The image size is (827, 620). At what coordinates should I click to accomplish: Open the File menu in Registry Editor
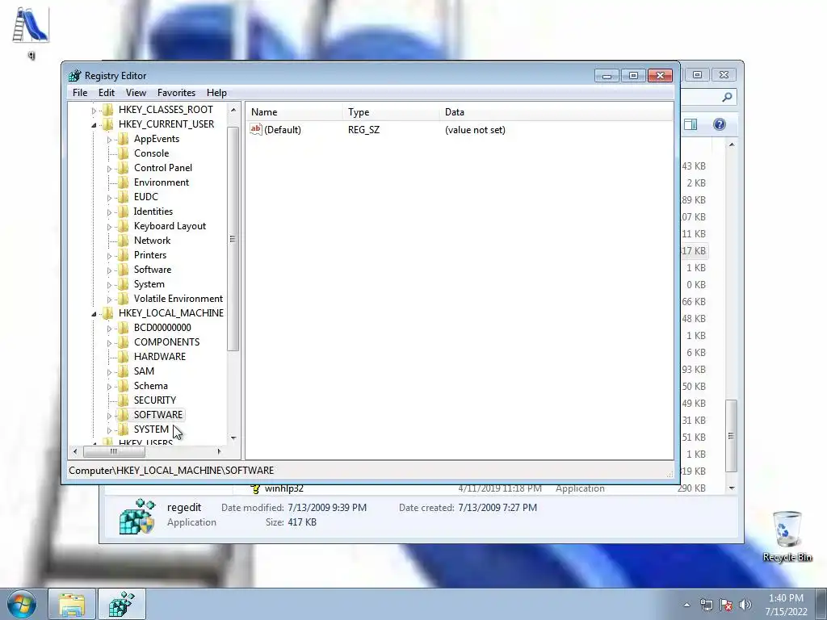click(80, 93)
